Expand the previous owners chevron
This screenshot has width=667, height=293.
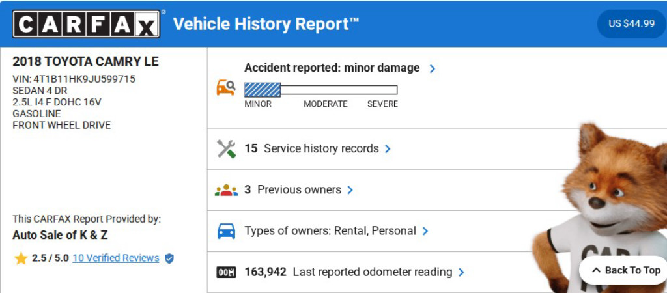(x=350, y=190)
